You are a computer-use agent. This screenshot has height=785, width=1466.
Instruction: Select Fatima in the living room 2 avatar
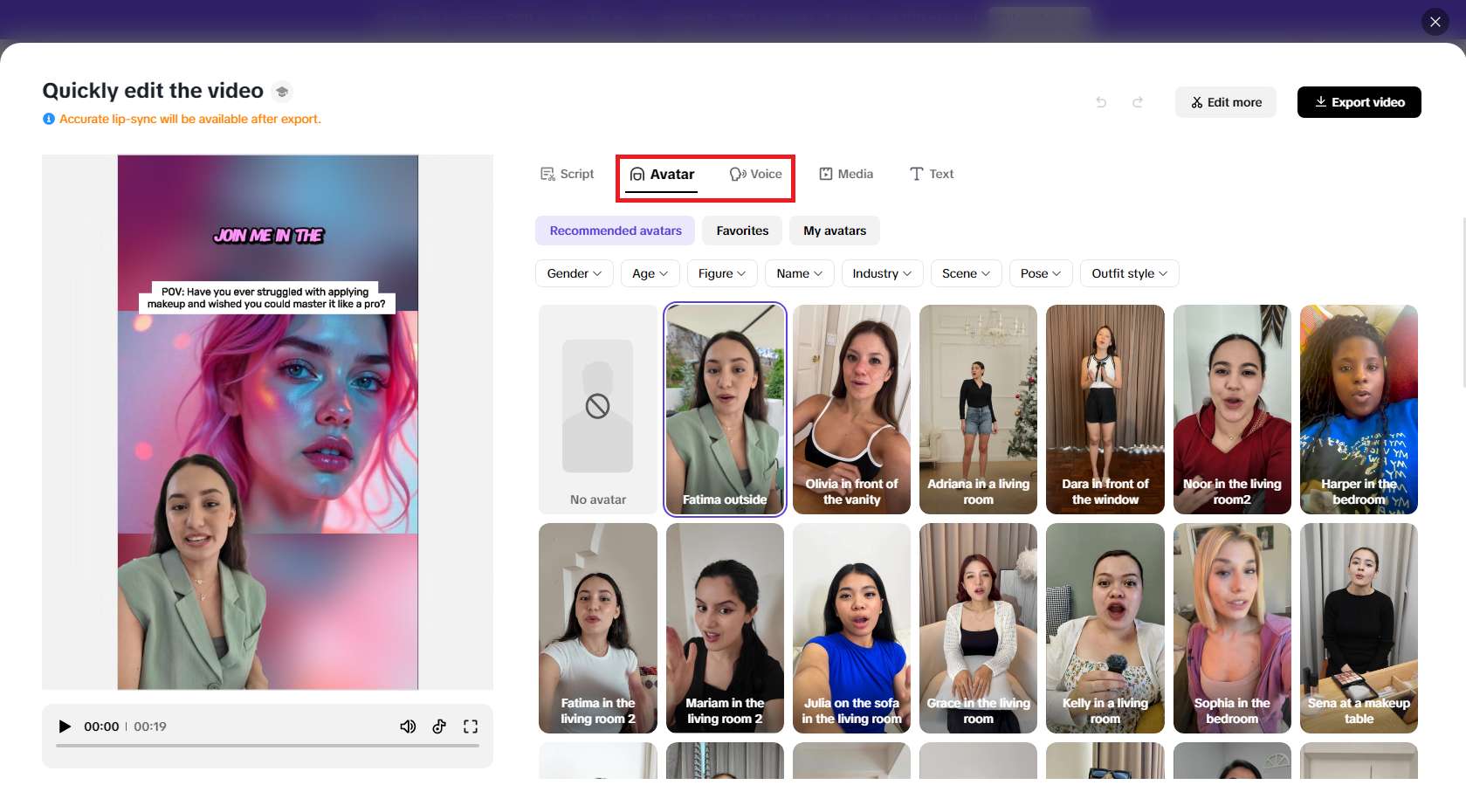point(598,628)
